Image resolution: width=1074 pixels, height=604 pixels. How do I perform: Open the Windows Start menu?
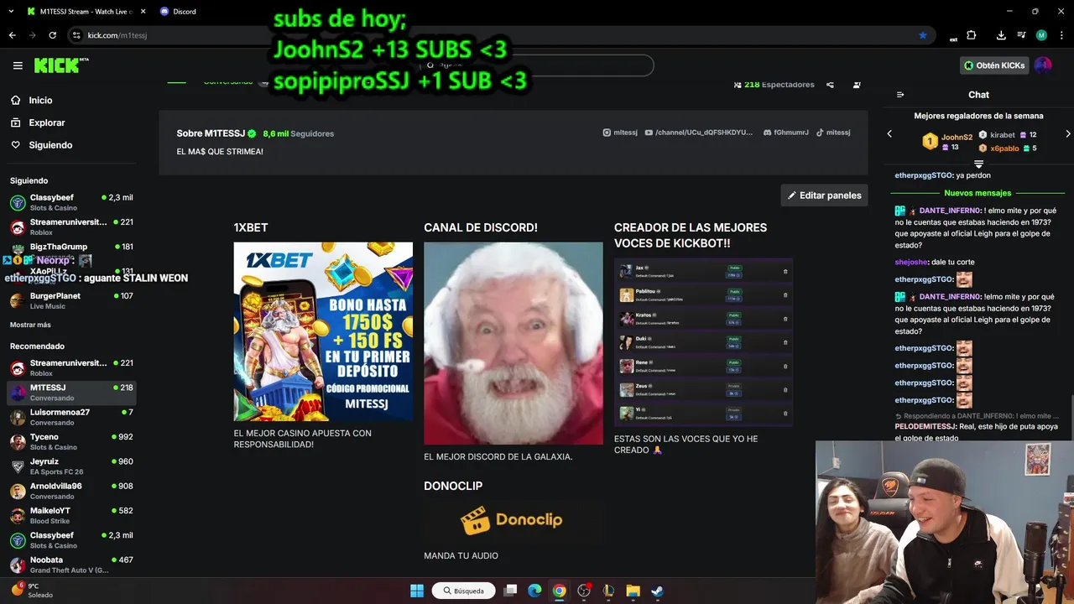click(417, 591)
